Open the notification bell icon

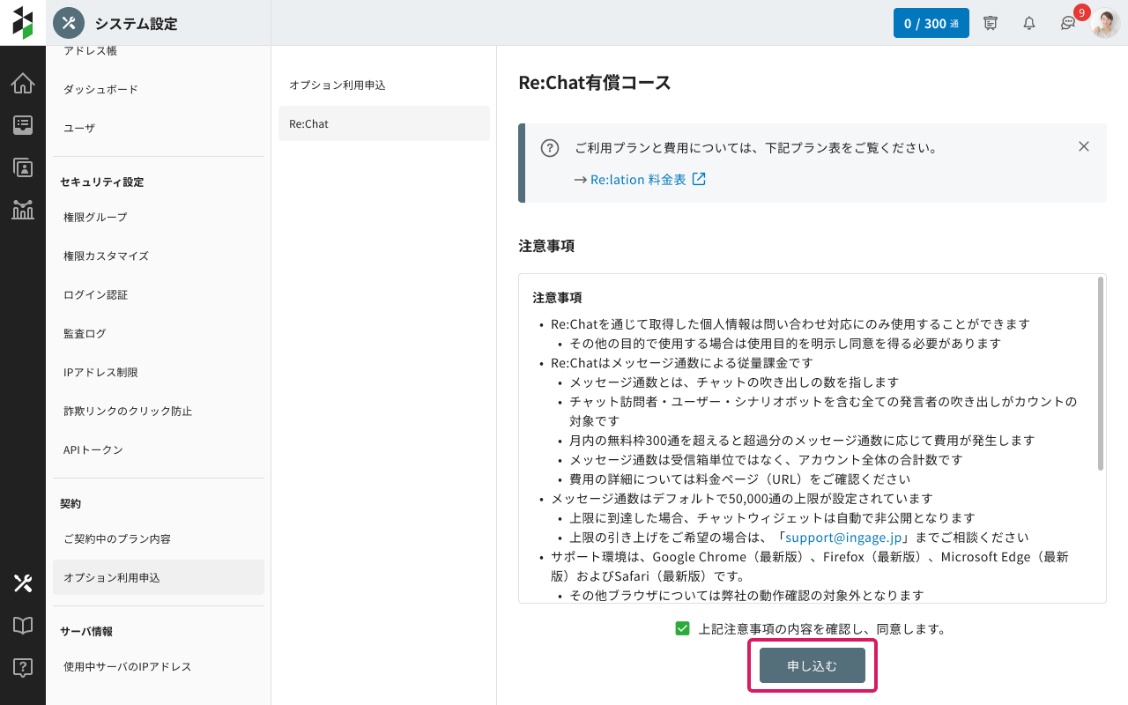pyautogui.click(x=1029, y=24)
